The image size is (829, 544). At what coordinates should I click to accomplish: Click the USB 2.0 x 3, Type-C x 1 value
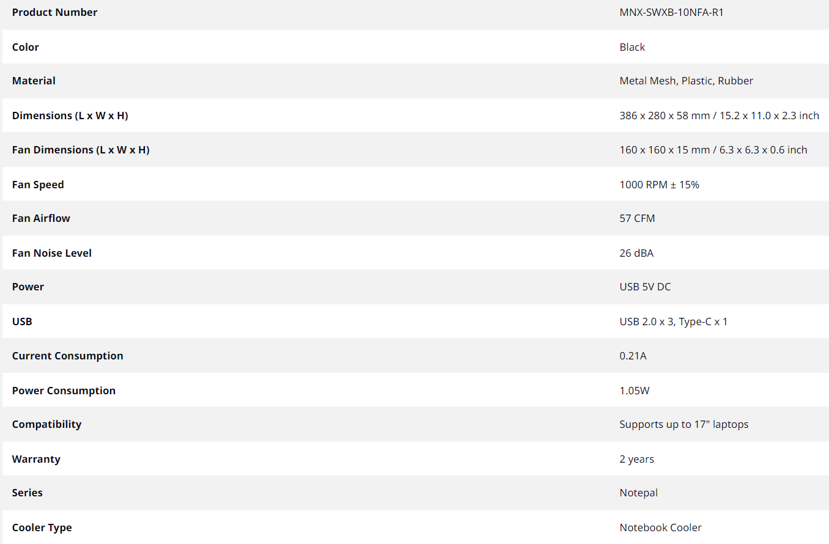pyautogui.click(x=673, y=322)
